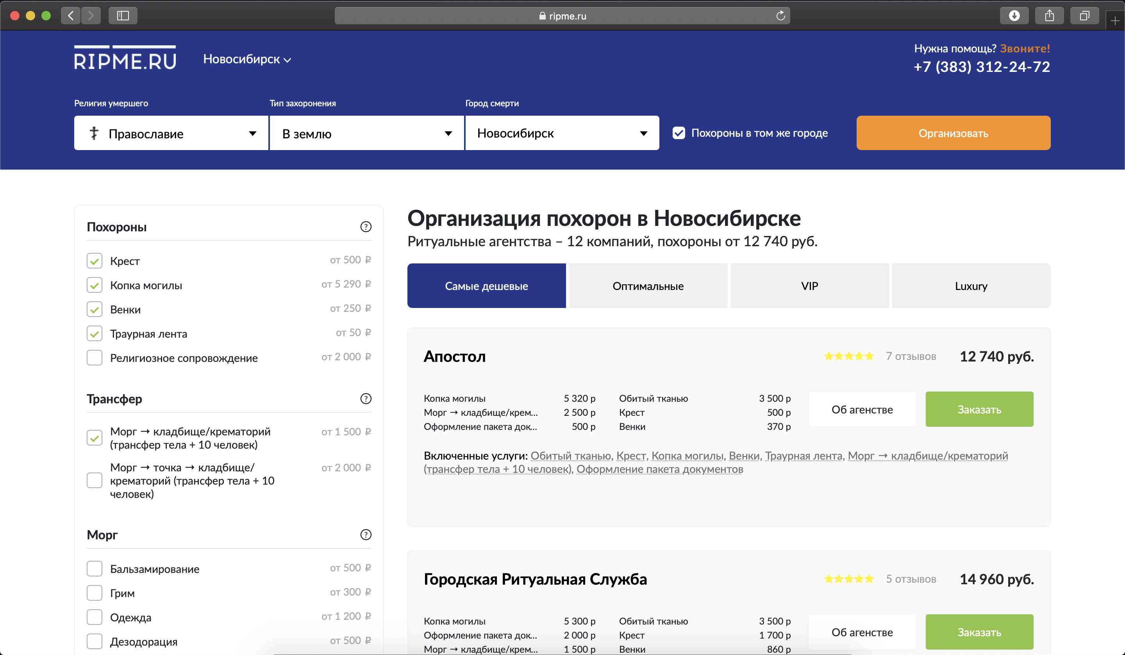This screenshot has height=655, width=1125.
Task: Open the Safari downloads icon
Action: 1014,16
